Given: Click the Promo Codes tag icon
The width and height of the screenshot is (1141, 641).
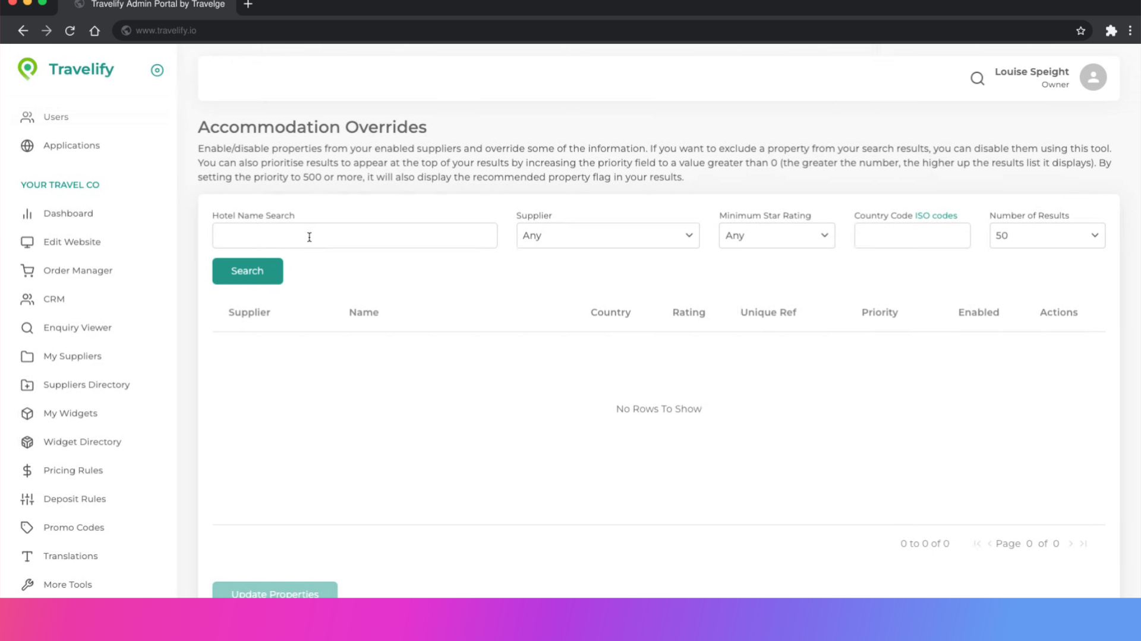Looking at the screenshot, I should [x=27, y=528].
